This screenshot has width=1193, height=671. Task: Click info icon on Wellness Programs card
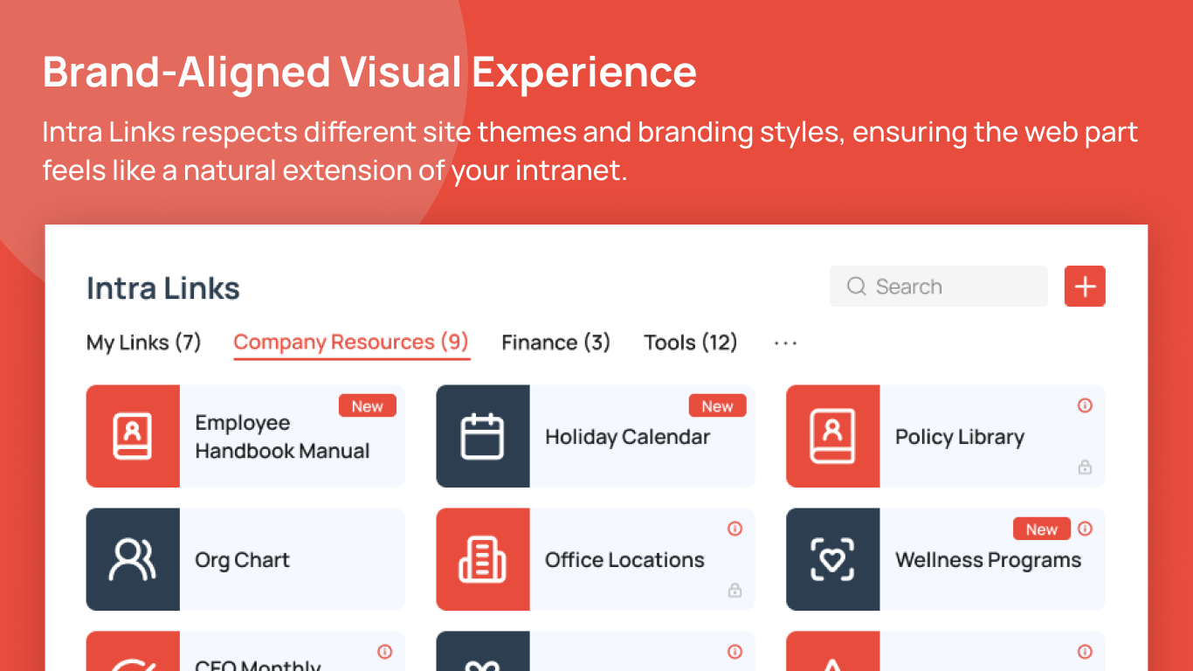(x=1085, y=529)
